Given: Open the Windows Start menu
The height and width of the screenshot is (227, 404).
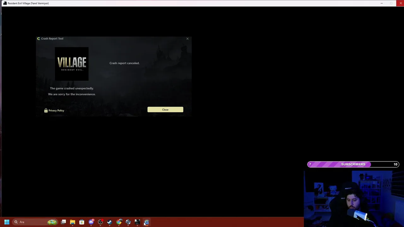Looking at the screenshot, I should tap(7, 222).
